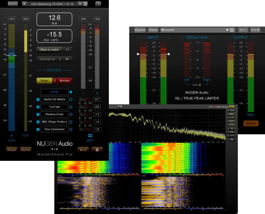Switch to Meter mode in Encode section
The height and width of the screenshot is (214, 265).
[45, 80]
